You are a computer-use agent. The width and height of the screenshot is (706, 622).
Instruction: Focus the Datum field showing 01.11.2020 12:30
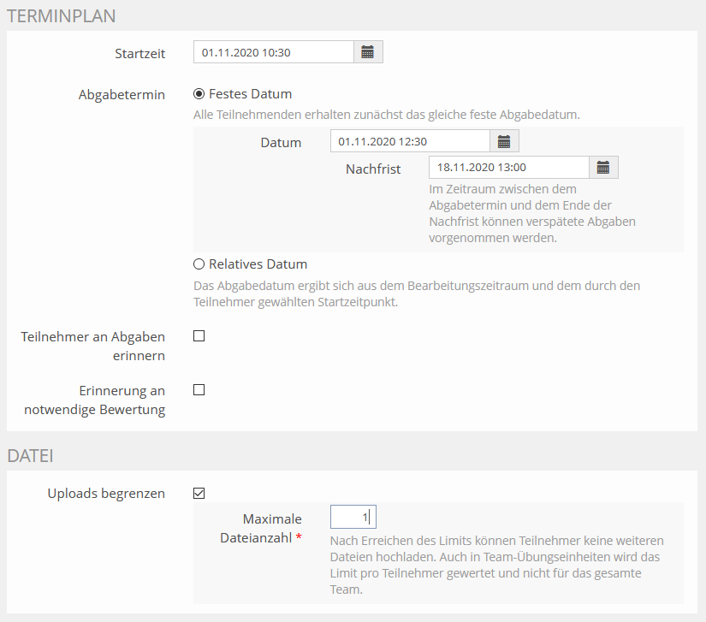coord(409,141)
